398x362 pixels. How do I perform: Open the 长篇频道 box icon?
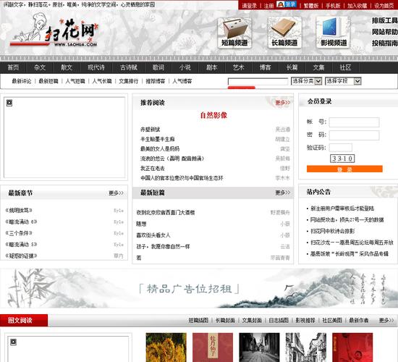[284, 33]
